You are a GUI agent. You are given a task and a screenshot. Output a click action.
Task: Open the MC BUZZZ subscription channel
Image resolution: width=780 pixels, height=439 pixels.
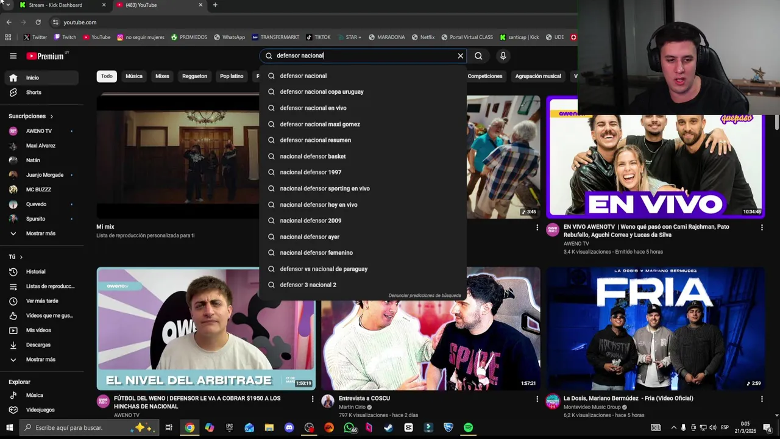point(40,190)
